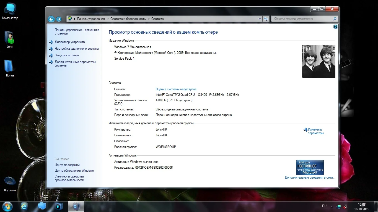
Task: Show hidden tray icons arrow
Action: coord(332,206)
